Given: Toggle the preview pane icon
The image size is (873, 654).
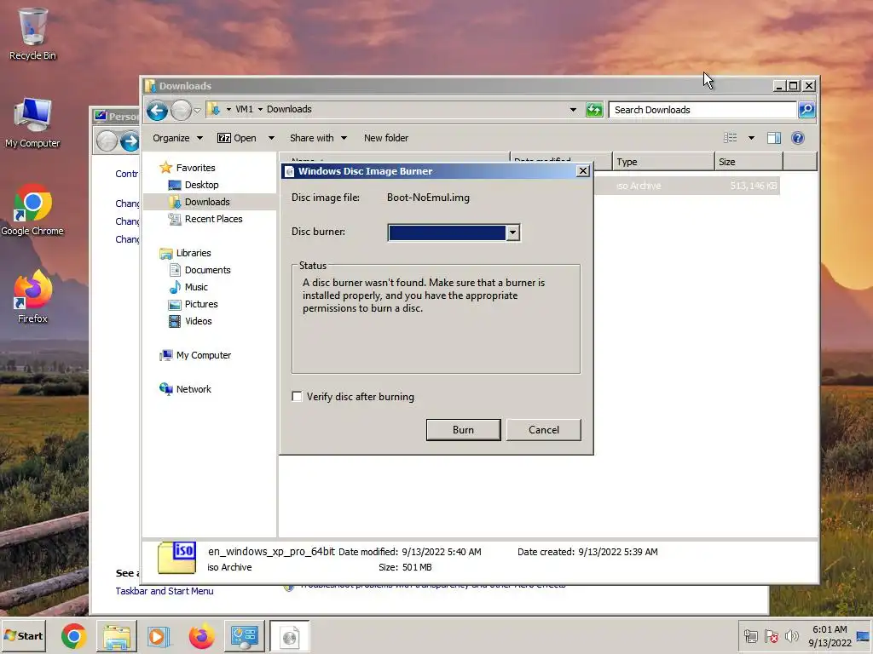Looking at the screenshot, I should [x=774, y=138].
